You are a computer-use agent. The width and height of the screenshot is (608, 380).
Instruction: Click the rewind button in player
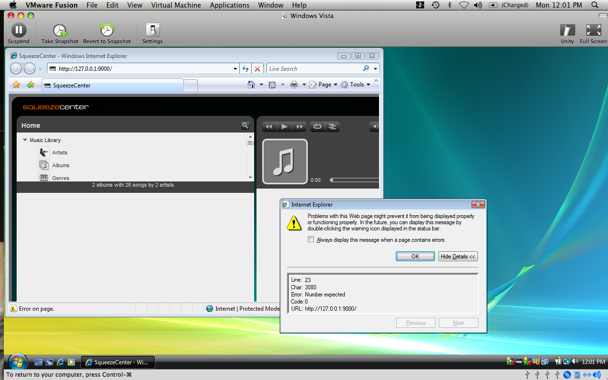pos(269,126)
